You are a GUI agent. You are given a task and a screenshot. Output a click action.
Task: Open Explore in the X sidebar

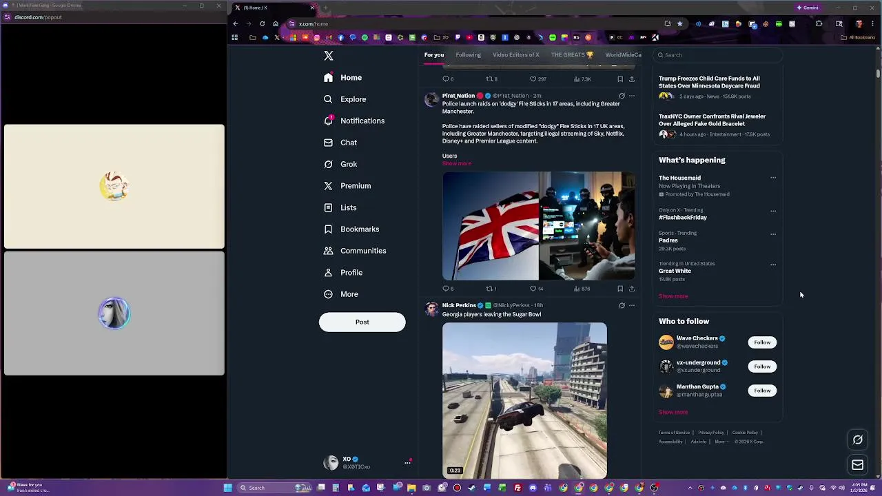[x=345, y=99]
